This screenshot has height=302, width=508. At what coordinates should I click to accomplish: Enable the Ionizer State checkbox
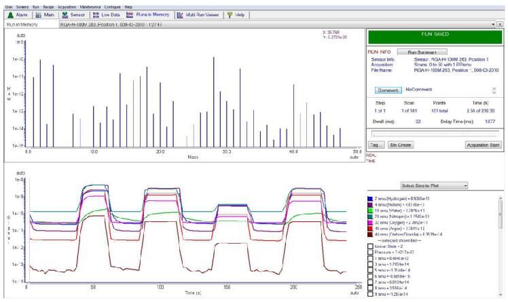pos(371,245)
